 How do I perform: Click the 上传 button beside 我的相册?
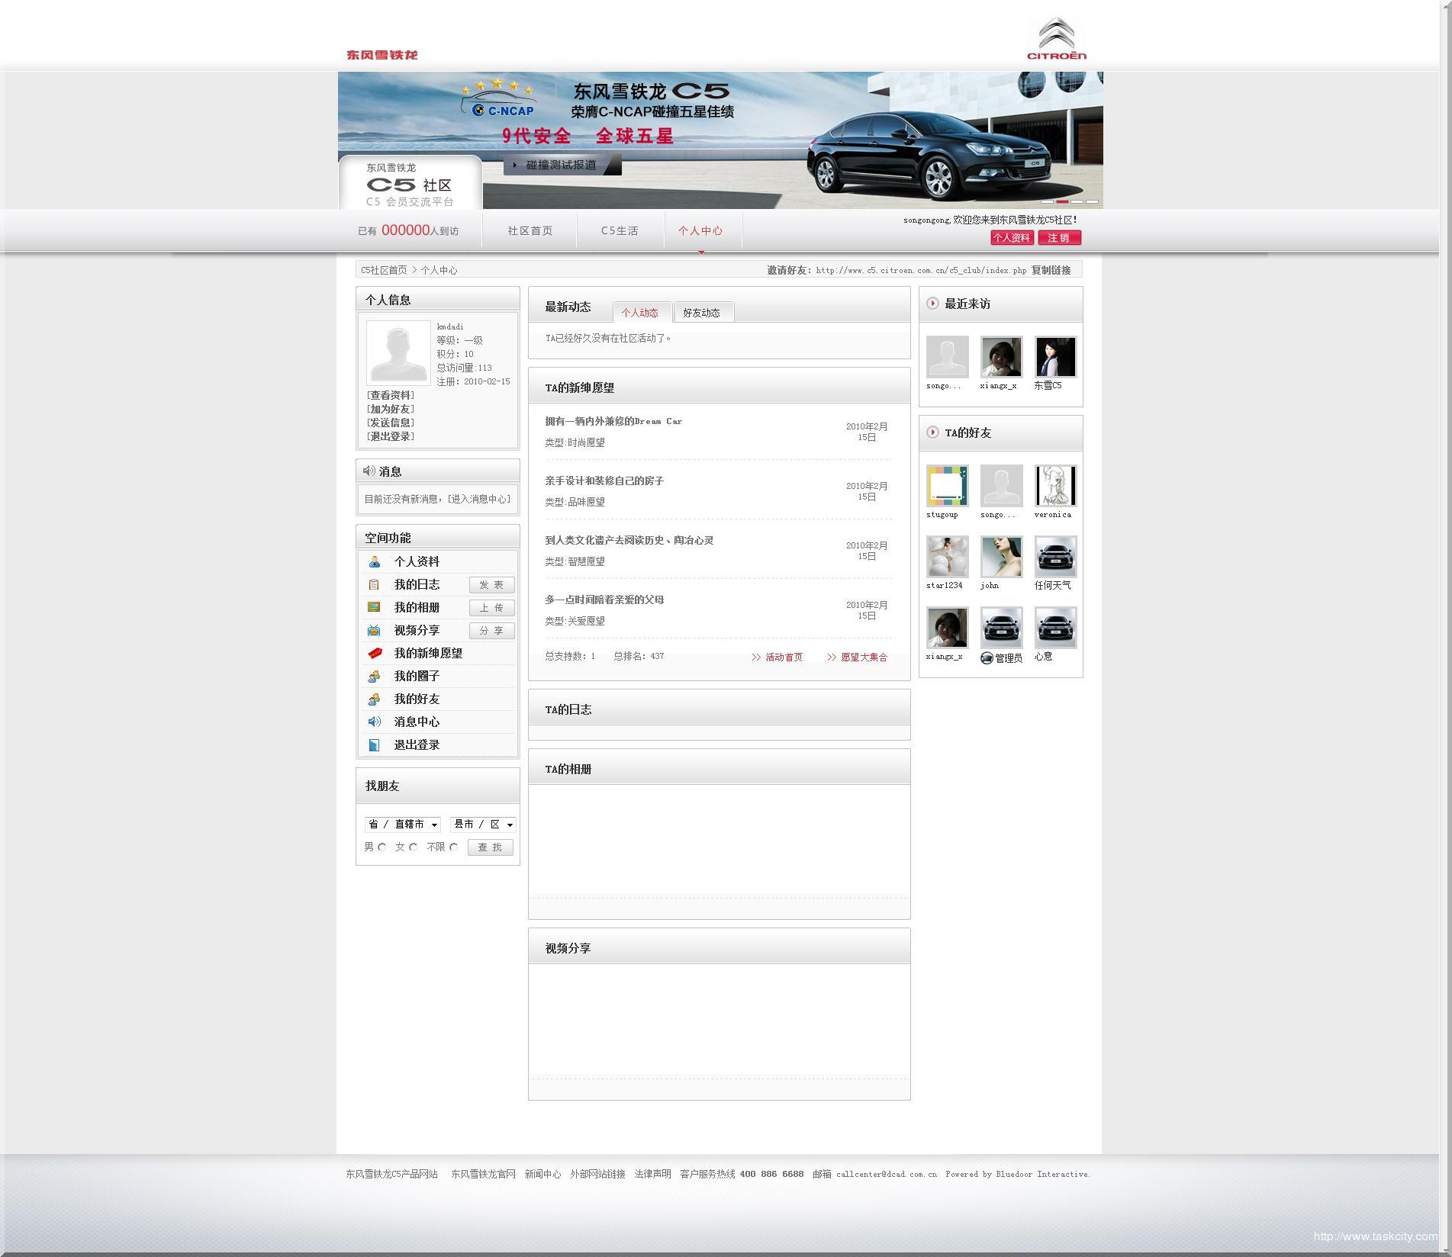(x=491, y=608)
